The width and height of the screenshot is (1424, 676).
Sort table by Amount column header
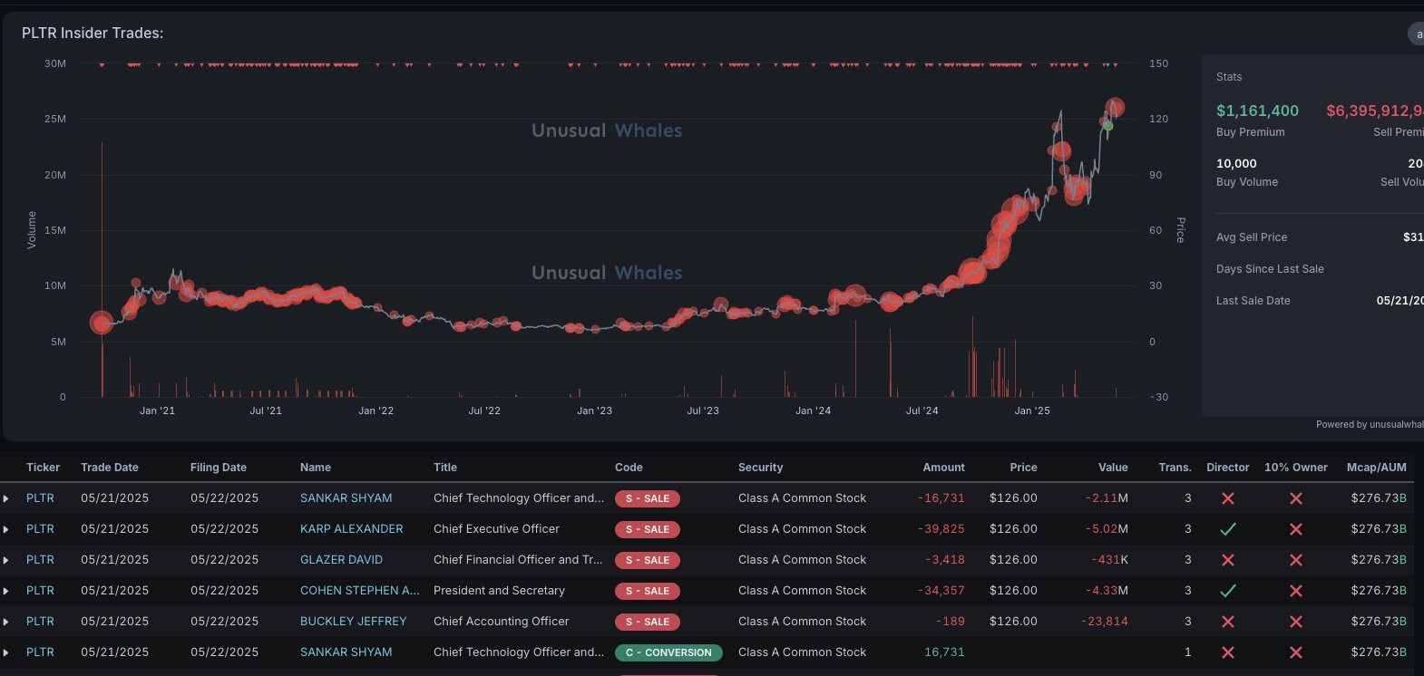tap(944, 468)
